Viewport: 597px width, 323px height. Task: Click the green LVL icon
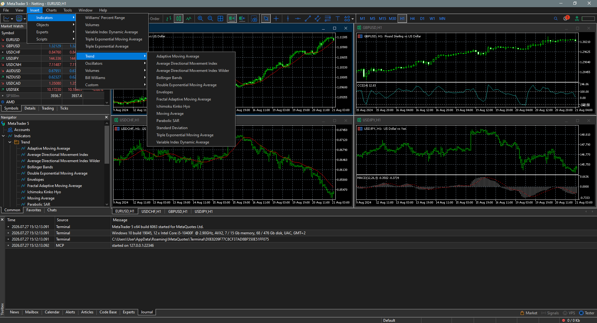[x=577, y=19]
